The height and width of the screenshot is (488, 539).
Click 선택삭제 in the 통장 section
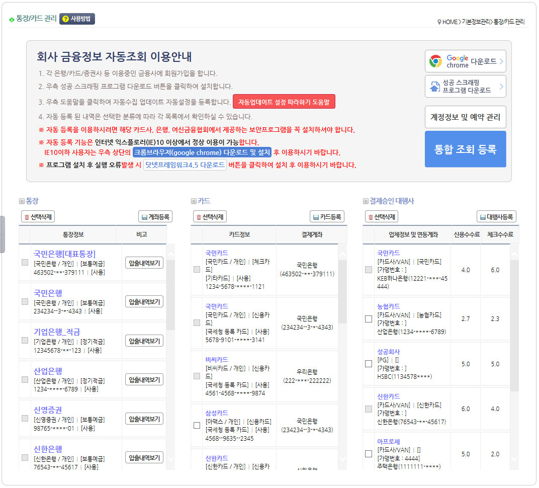pyautogui.click(x=38, y=217)
